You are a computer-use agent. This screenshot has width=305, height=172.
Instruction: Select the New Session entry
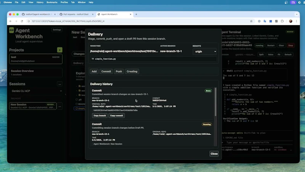[33, 106]
